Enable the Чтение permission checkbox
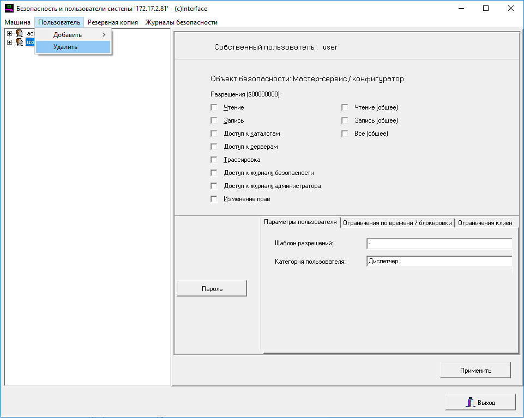524x418 pixels. pos(214,108)
